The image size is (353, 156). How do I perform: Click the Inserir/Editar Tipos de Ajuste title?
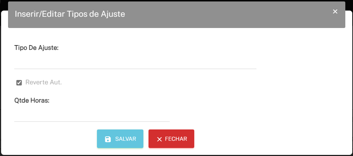[70, 14]
